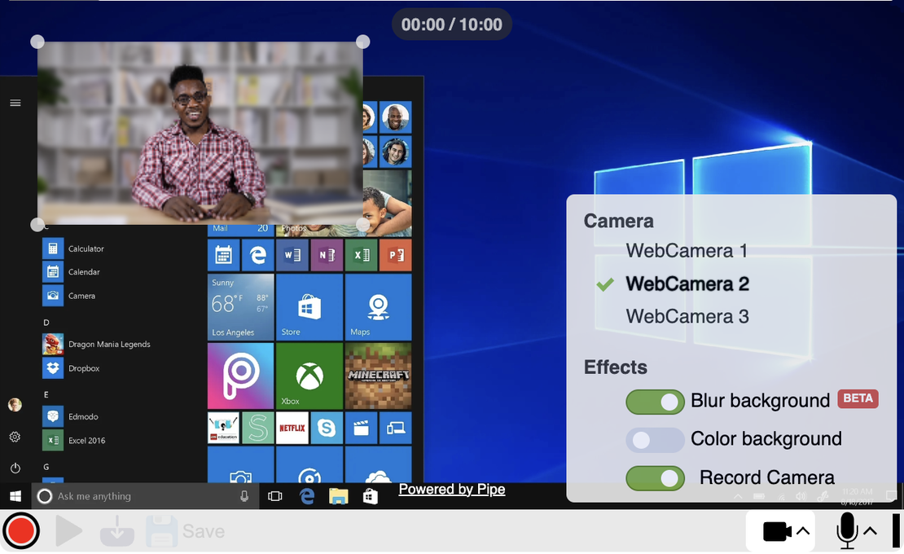Open the Maps tile
This screenshot has width=904, height=554.
(378, 306)
